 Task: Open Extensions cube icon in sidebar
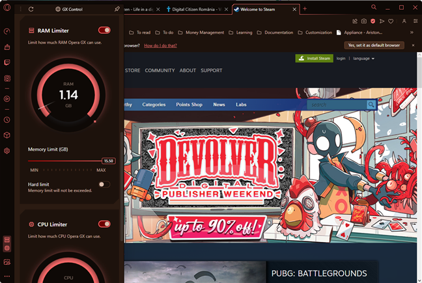7,135
